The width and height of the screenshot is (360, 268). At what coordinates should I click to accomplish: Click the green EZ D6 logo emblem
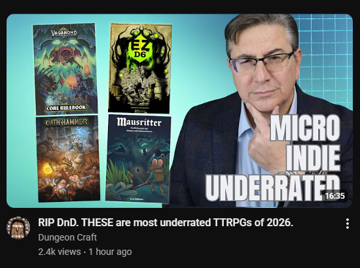(x=139, y=49)
